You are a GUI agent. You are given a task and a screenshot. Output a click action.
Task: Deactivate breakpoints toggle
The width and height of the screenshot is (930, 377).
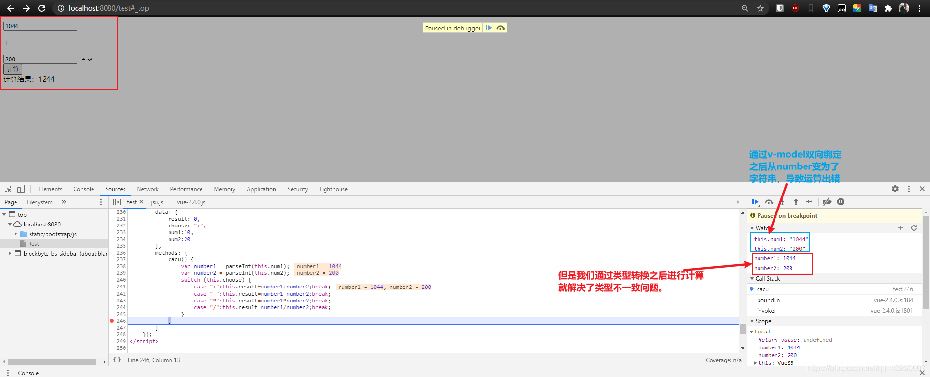click(x=827, y=202)
